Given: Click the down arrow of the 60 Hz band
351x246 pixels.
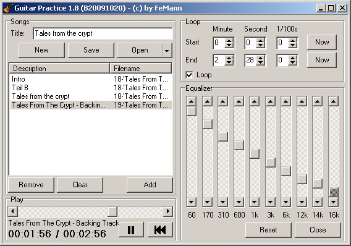Looking at the screenshot, I should click(x=192, y=202).
